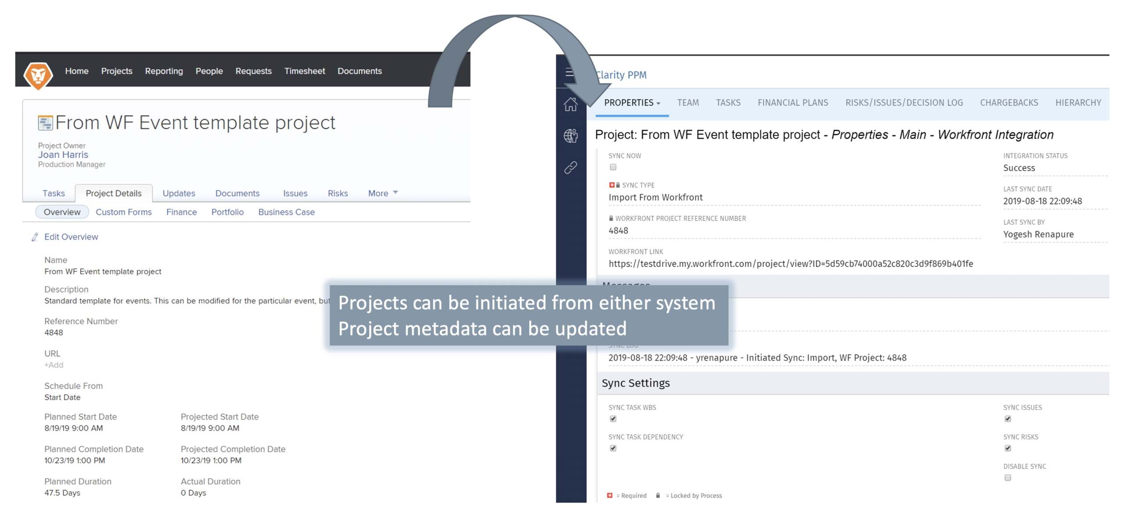
Task: Toggle the Sync Now checkbox
Action: coord(613,167)
